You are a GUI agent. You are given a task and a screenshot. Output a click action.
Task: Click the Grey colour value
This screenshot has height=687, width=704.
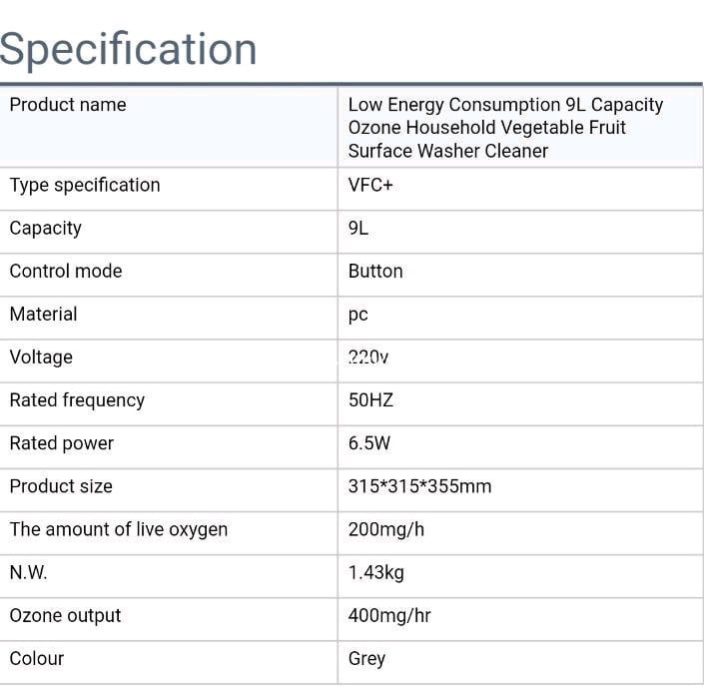366,659
